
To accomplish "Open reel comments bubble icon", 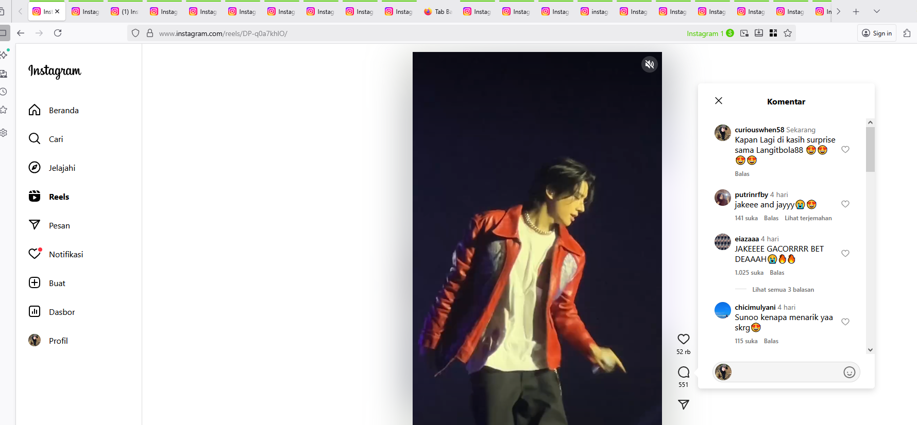I will click(x=684, y=372).
